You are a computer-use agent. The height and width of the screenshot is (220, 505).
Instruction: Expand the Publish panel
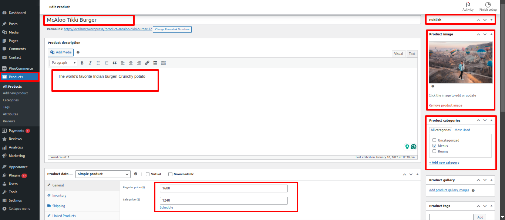click(491, 20)
